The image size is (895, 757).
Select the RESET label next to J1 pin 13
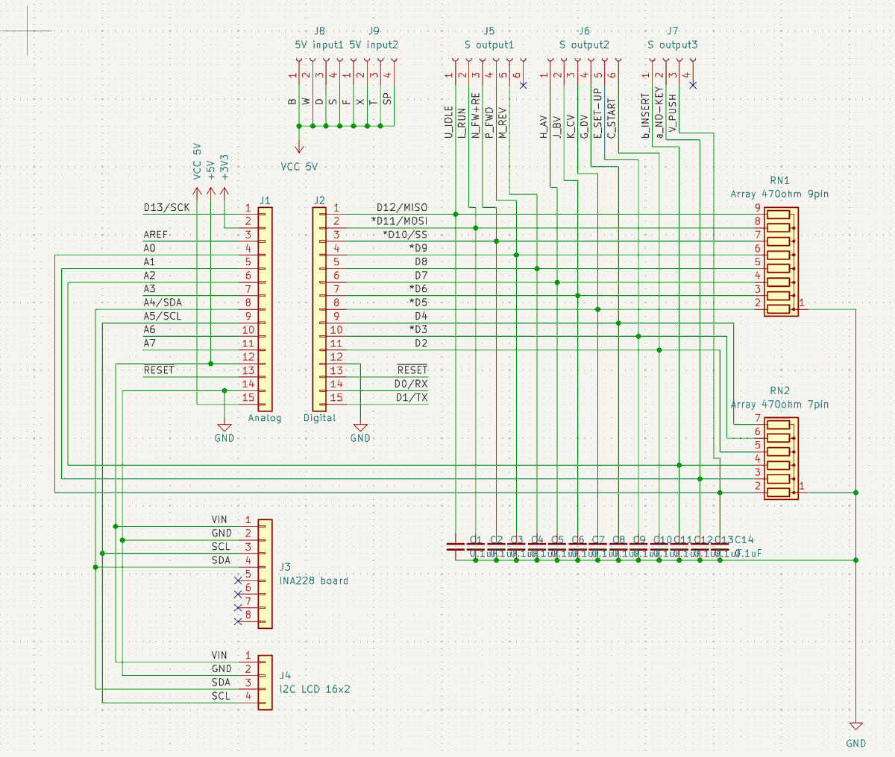coord(159,370)
